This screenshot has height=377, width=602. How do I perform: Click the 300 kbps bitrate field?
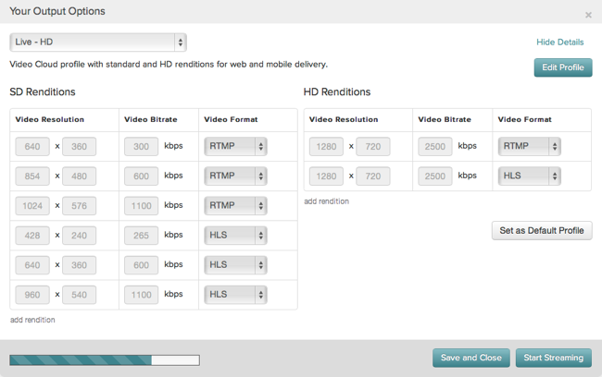[x=141, y=146]
